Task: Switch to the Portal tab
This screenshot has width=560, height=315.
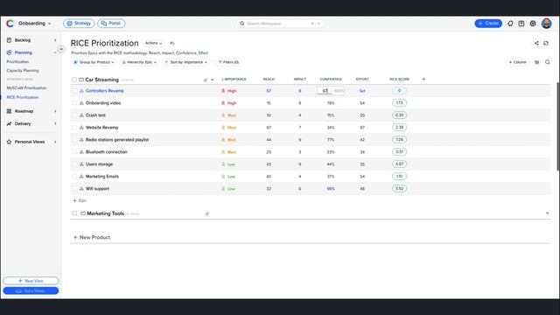Action: click(111, 24)
